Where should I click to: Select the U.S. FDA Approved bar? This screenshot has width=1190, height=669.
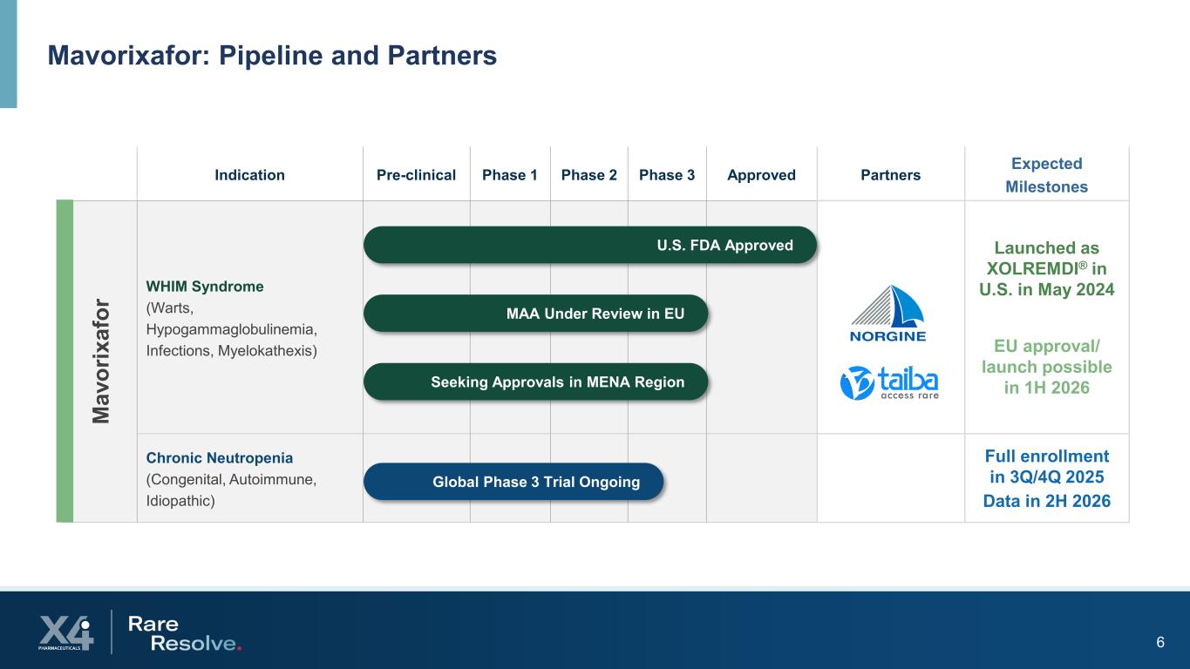(x=589, y=245)
